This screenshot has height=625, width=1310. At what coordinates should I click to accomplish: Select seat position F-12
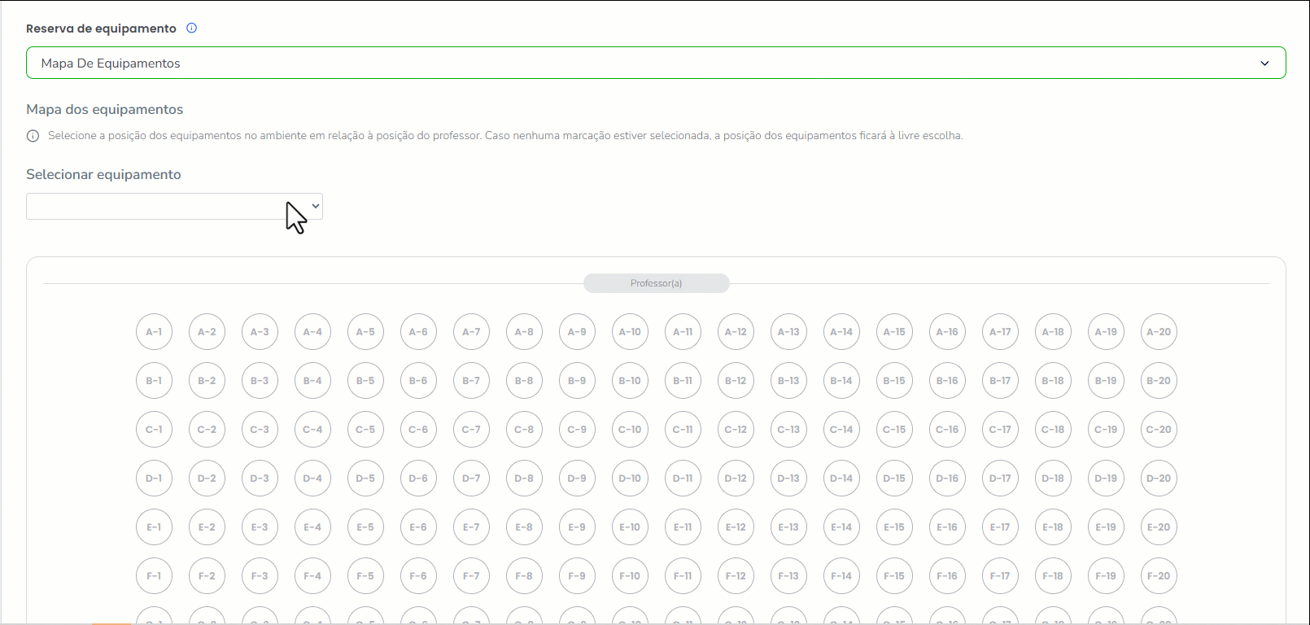(736, 576)
